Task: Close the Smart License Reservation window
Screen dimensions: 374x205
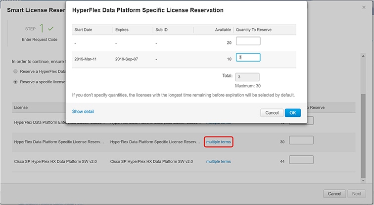Action: click(364, 7)
